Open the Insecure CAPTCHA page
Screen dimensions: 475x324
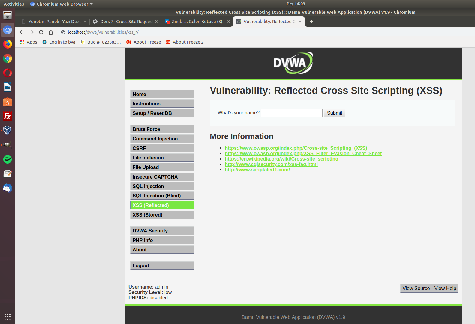pyautogui.click(x=162, y=177)
